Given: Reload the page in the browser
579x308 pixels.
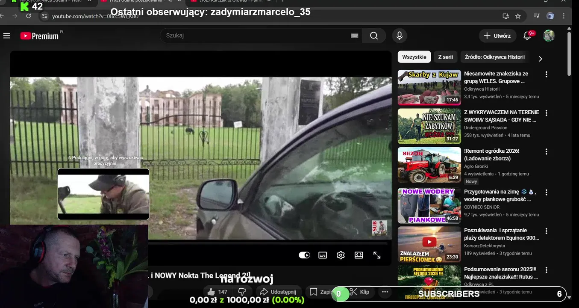Looking at the screenshot, I should coord(28,16).
